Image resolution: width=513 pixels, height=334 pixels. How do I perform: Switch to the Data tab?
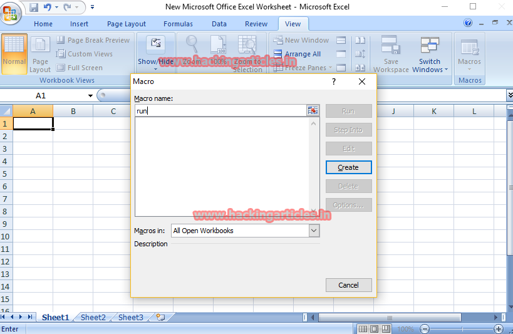pos(219,24)
